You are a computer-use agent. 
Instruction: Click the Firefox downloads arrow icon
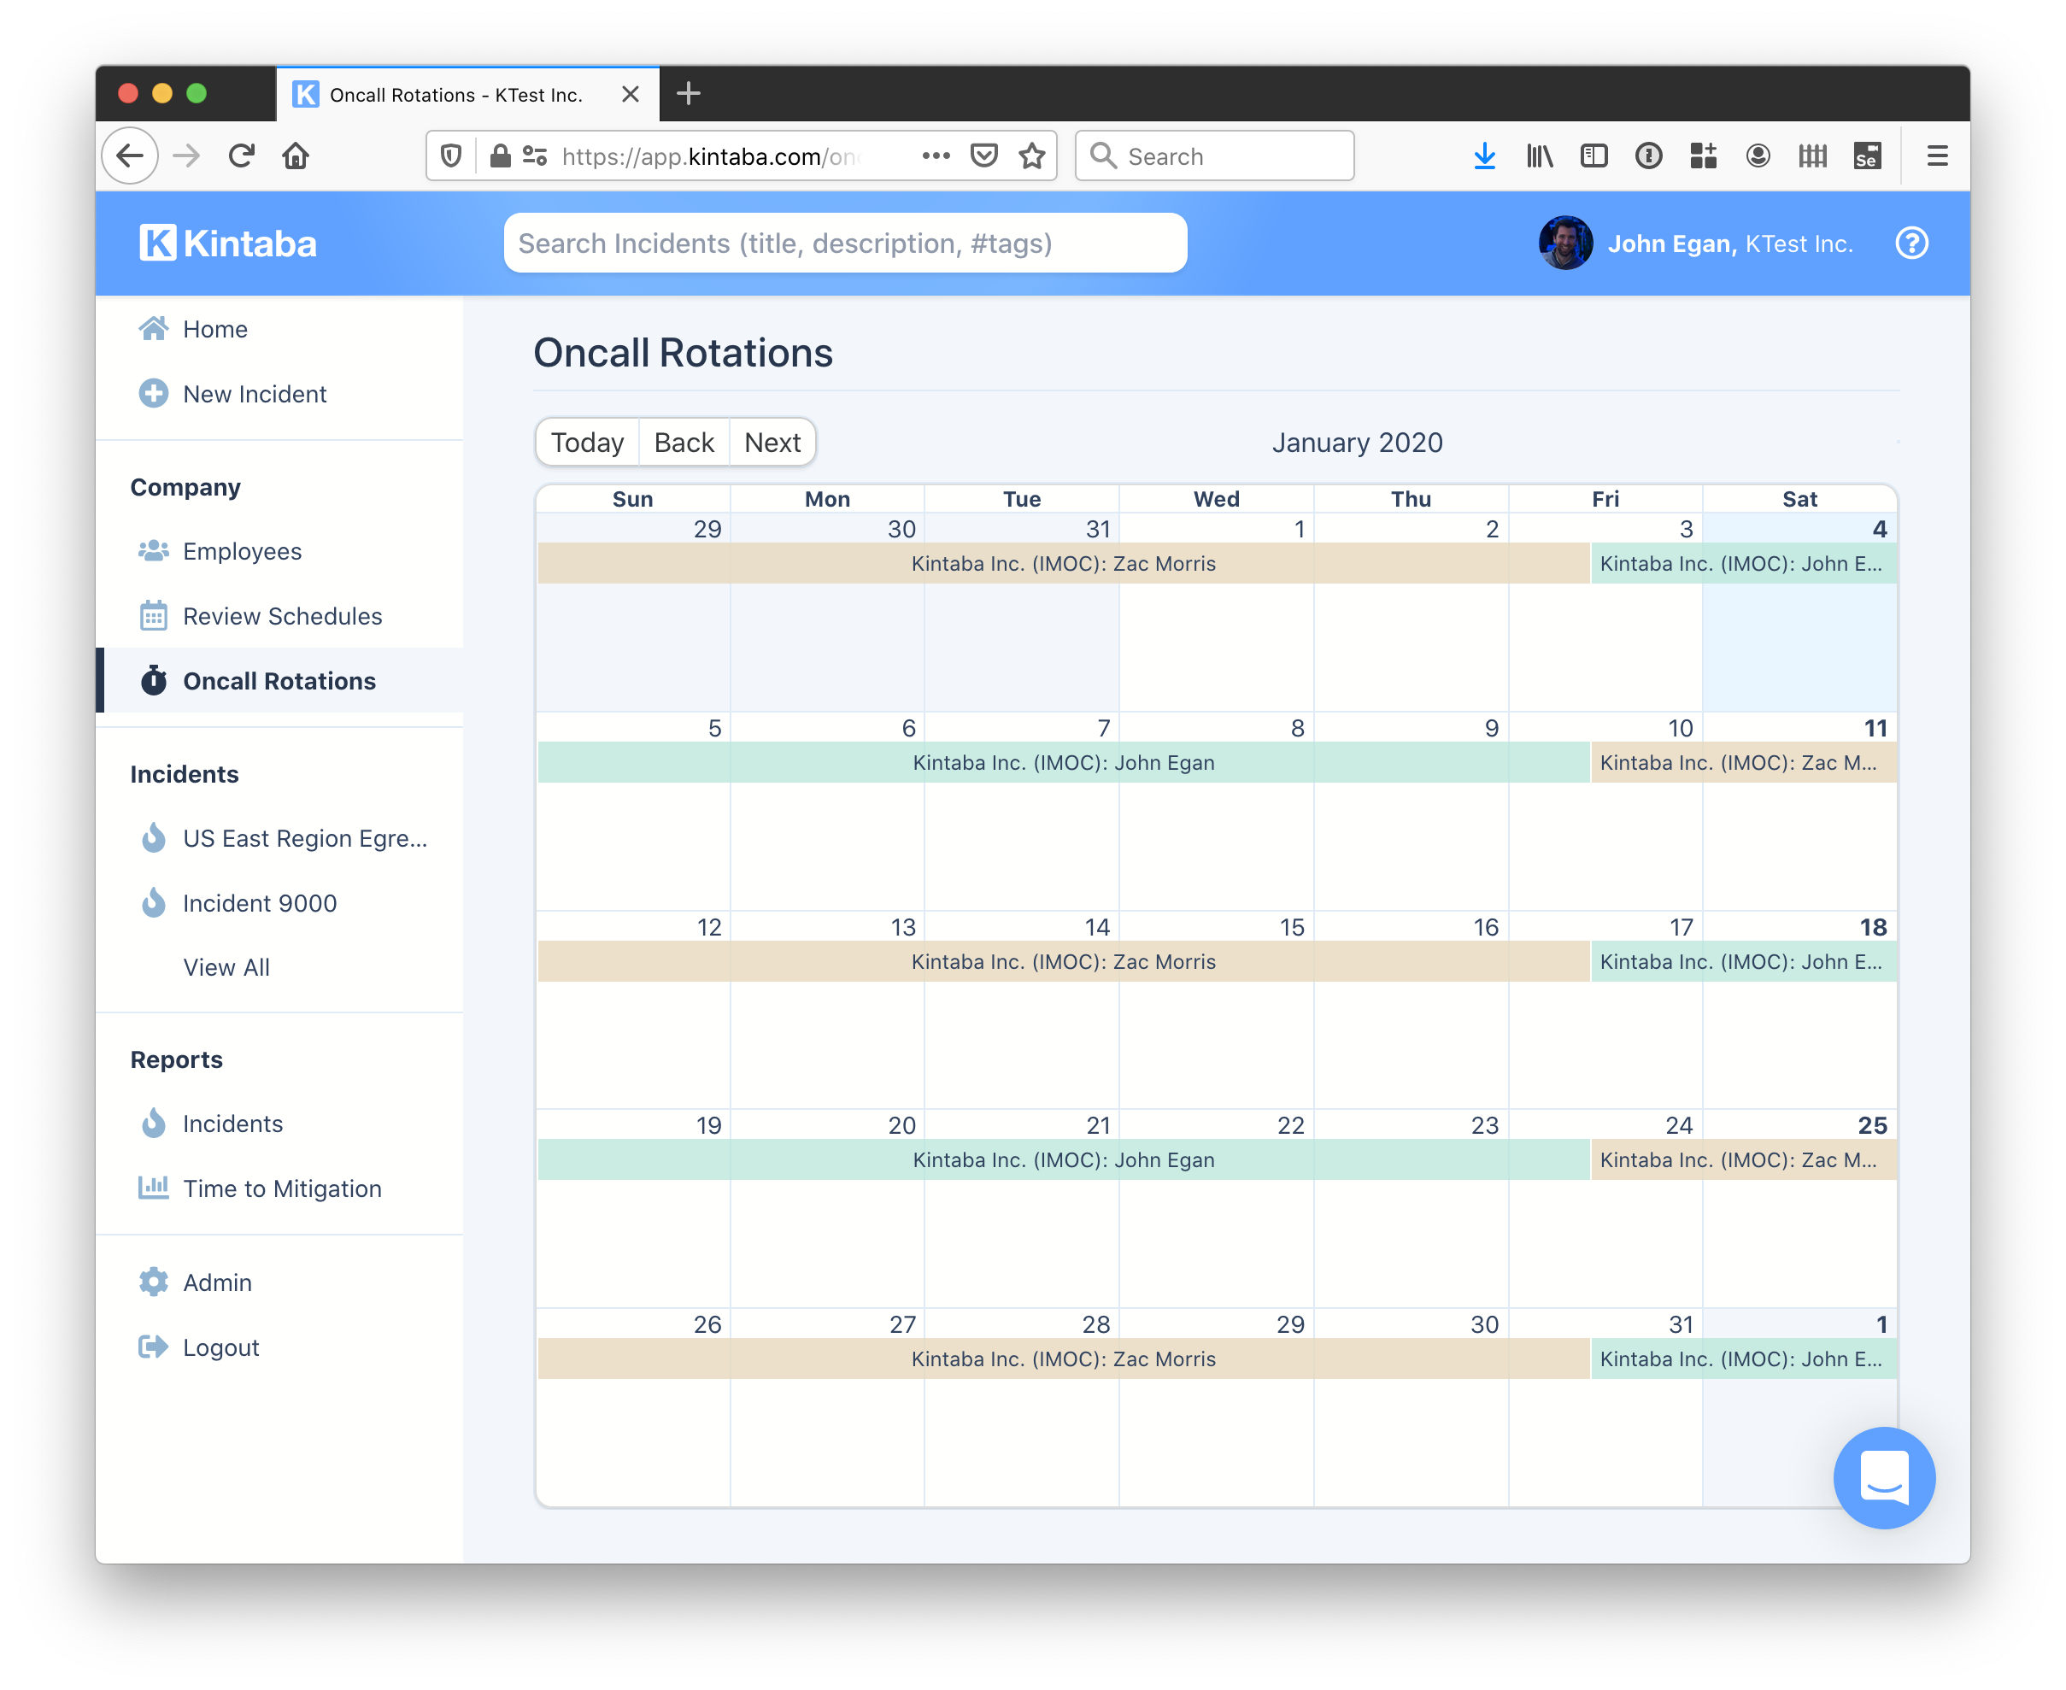(1484, 156)
